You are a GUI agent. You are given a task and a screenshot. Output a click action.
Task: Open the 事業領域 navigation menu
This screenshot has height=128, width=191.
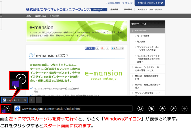coord(128,10)
